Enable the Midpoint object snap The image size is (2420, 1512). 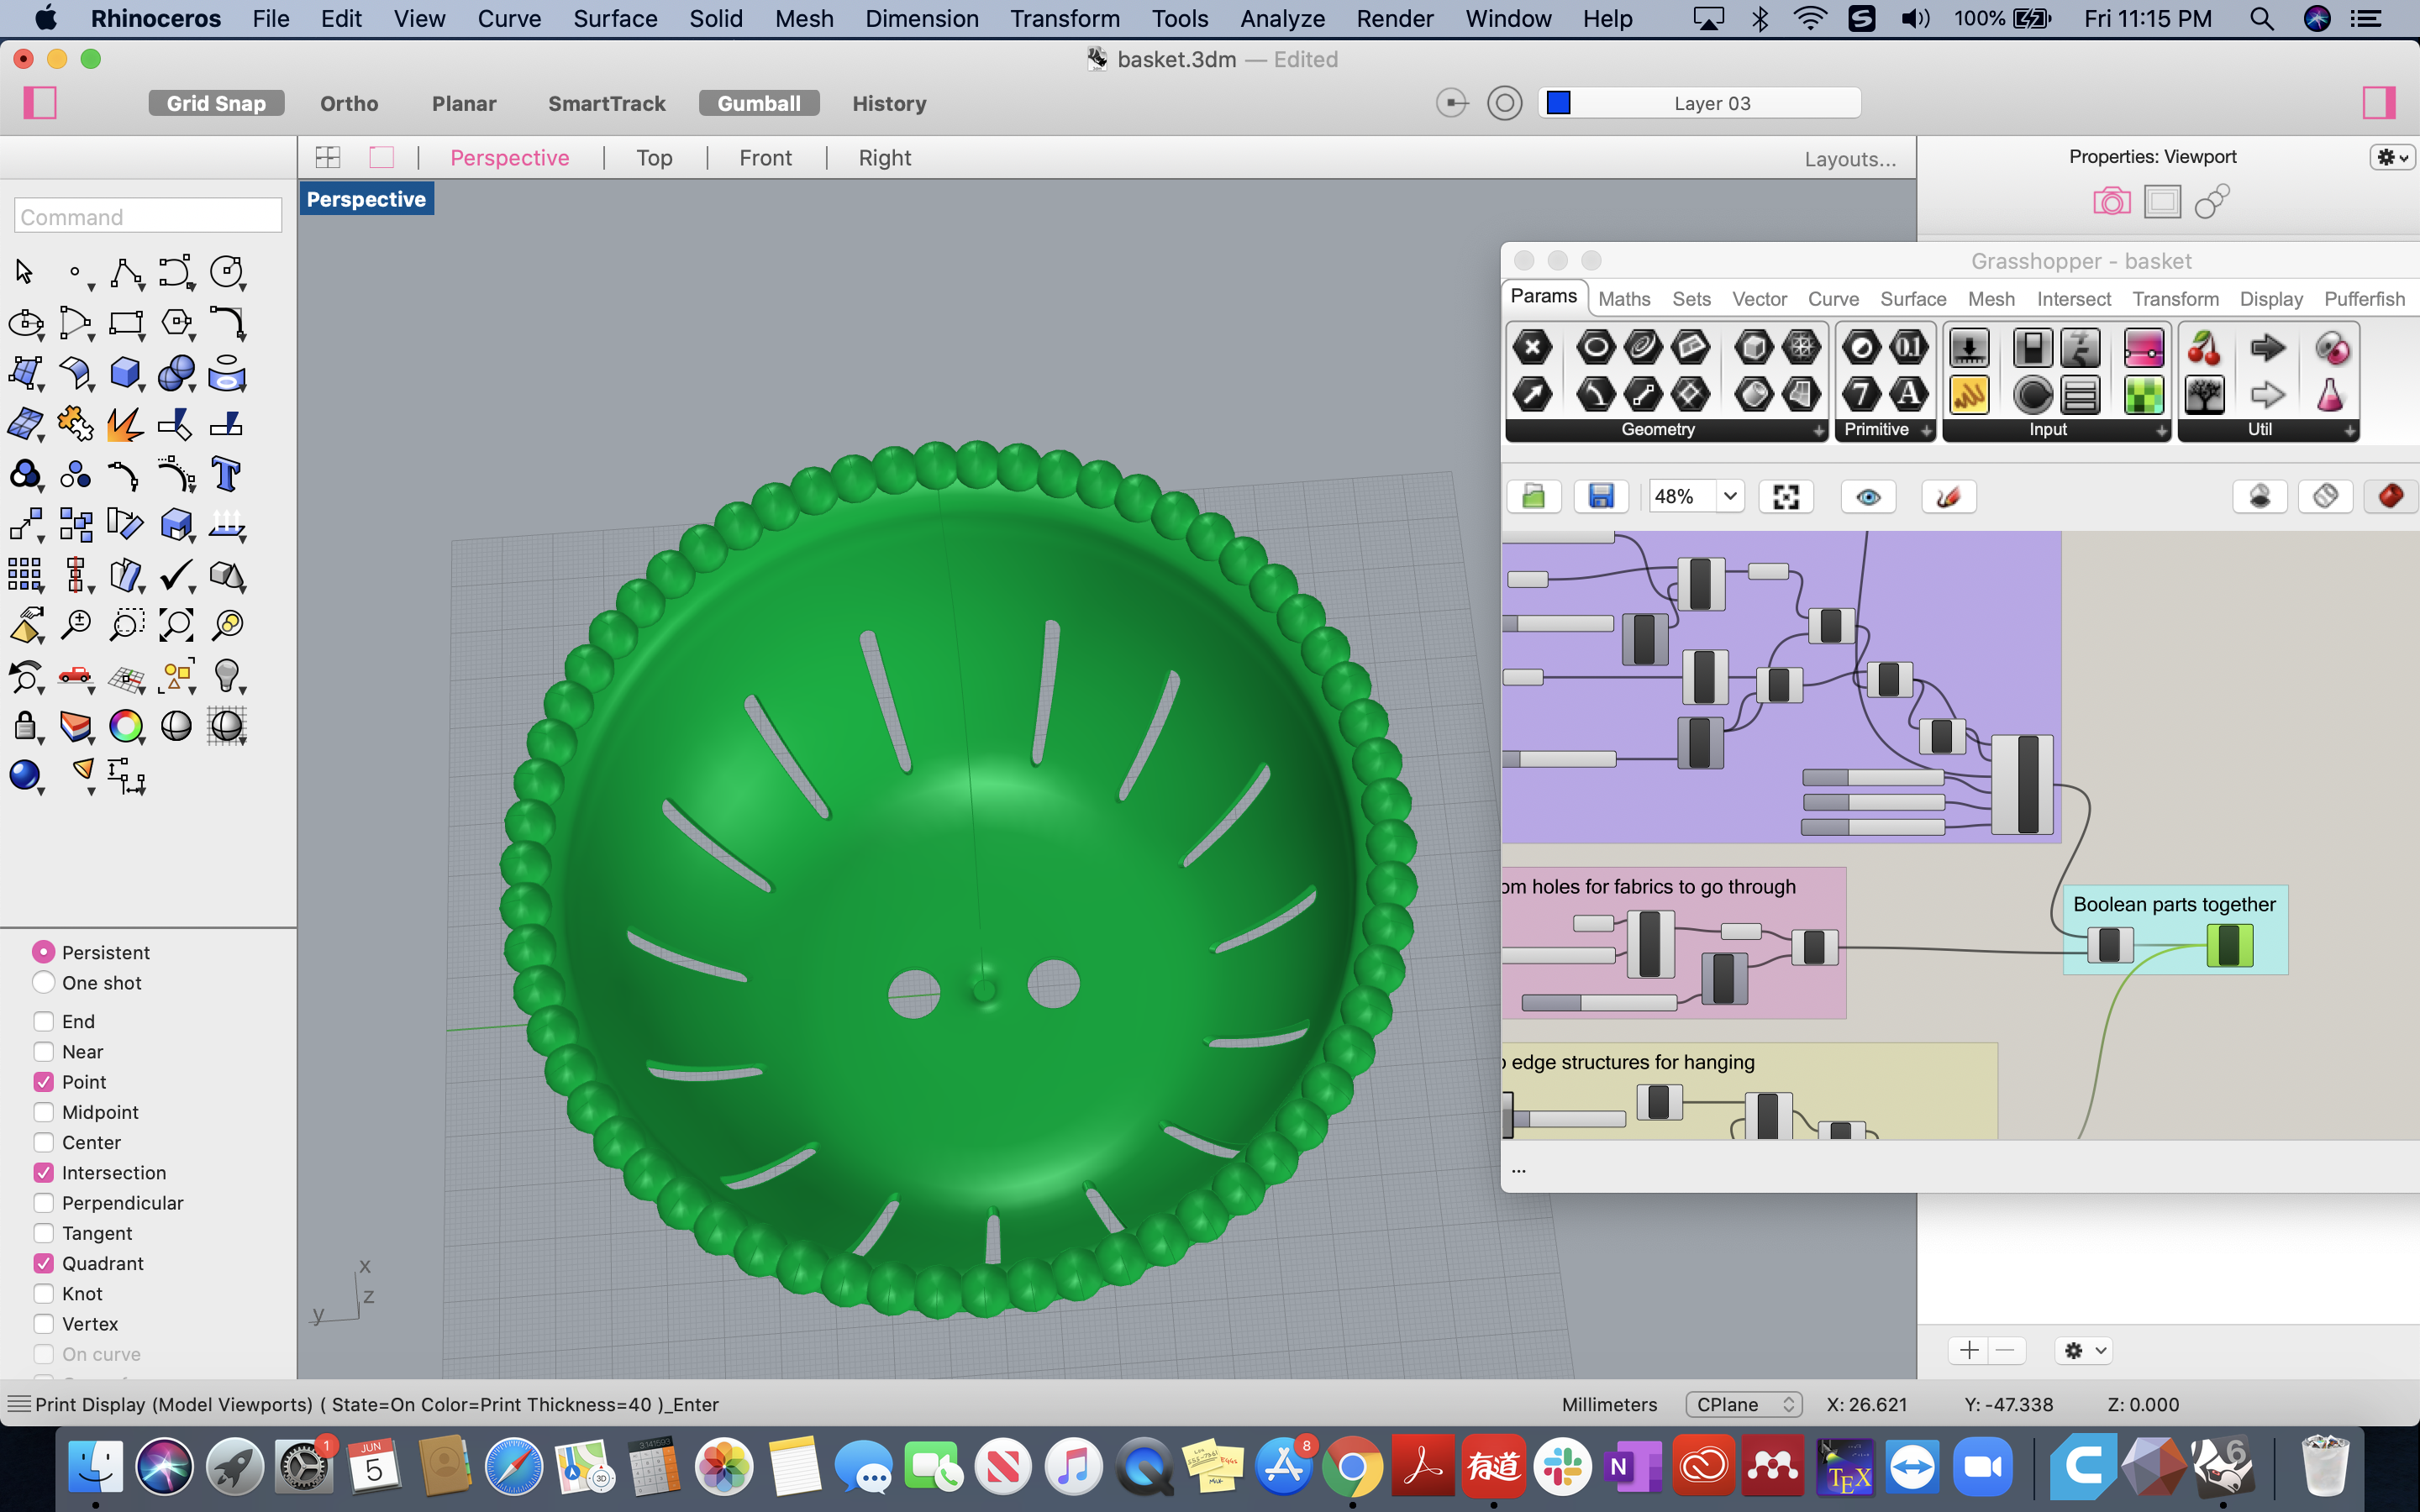[x=44, y=1112]
